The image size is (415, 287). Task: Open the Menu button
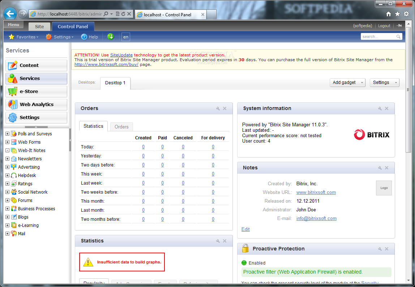click(13, 25)
